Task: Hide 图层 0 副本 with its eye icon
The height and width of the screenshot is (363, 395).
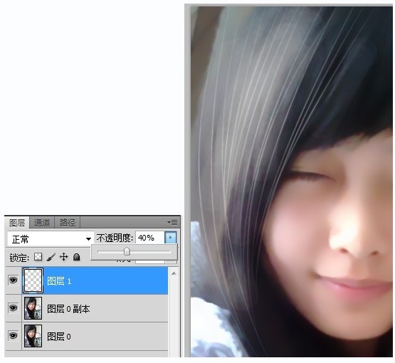Action: (x=13, y=307)
